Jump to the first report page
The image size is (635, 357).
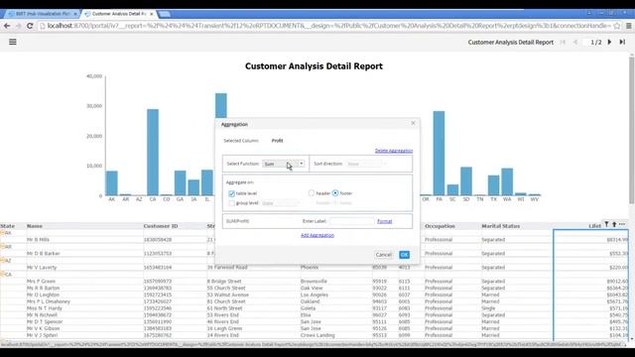click(563, 42)
